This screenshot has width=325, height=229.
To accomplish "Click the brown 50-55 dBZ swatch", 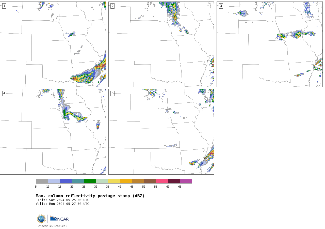I will pyautogui.click(x=150, y=181).
